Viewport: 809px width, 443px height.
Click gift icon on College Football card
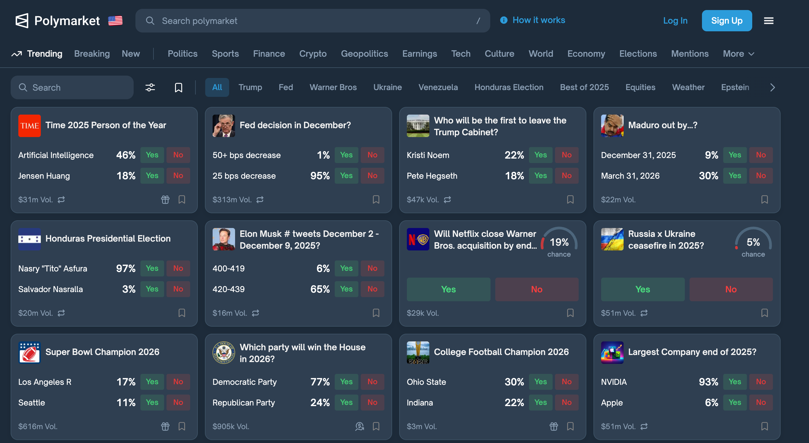(554, 426)
